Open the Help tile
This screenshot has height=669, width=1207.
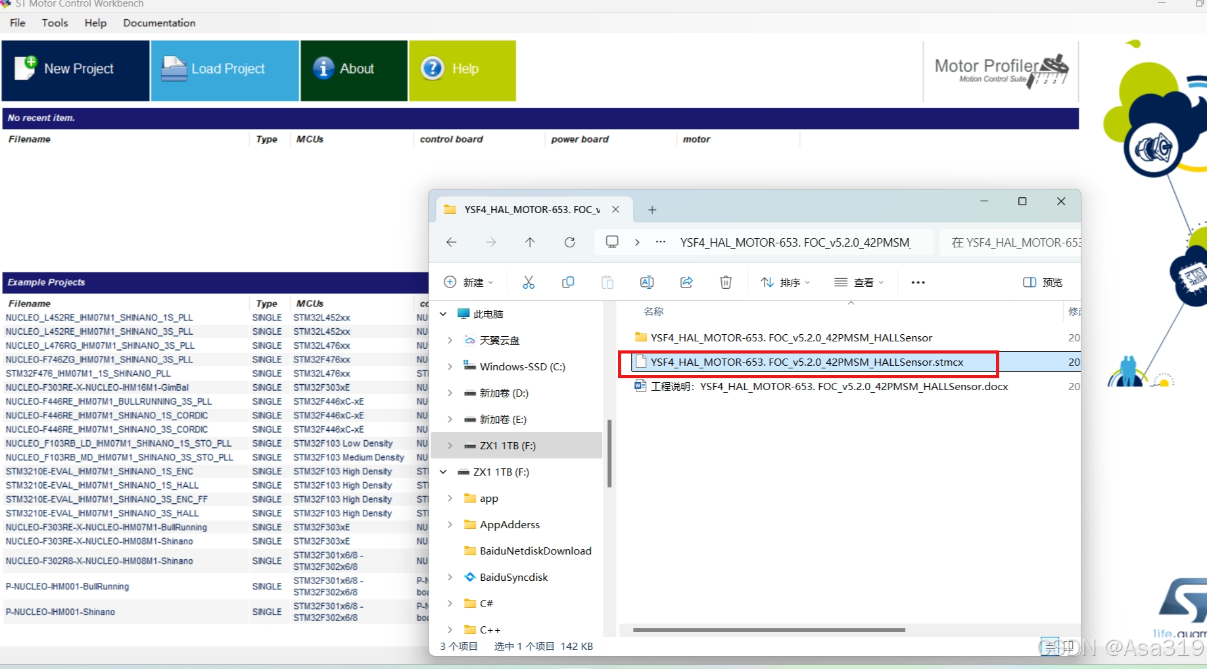tap(462, 70)
